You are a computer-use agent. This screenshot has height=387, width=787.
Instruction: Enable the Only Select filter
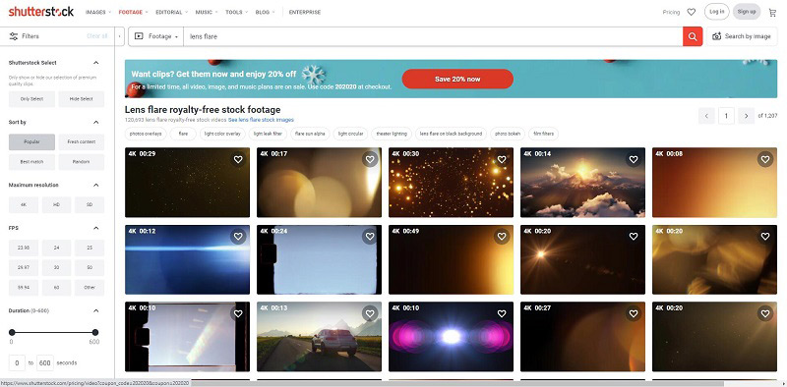(31, 99)
